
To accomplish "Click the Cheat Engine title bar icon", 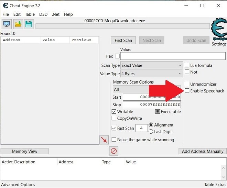I will (6, 6).
